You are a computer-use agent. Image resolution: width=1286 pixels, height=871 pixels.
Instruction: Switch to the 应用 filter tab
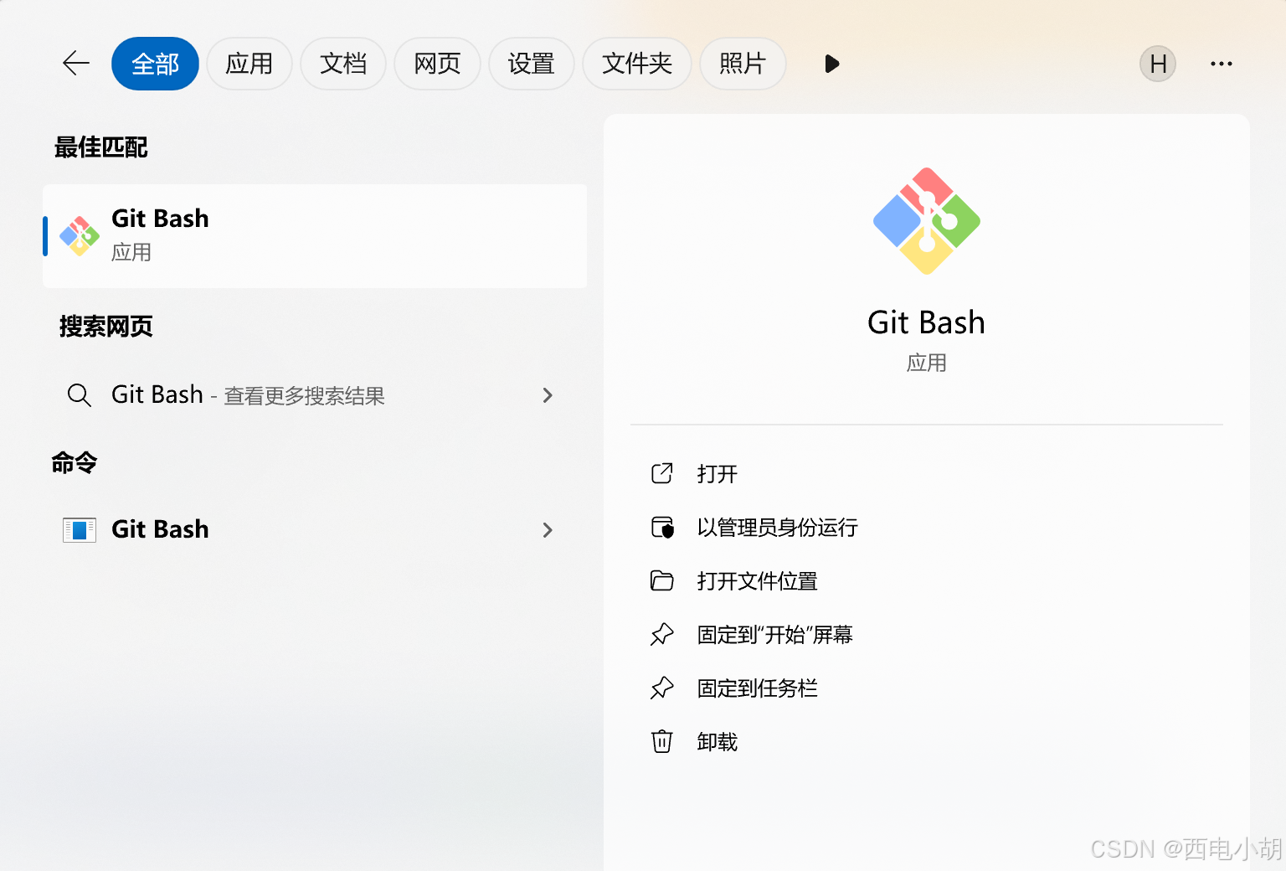[249, 64]
